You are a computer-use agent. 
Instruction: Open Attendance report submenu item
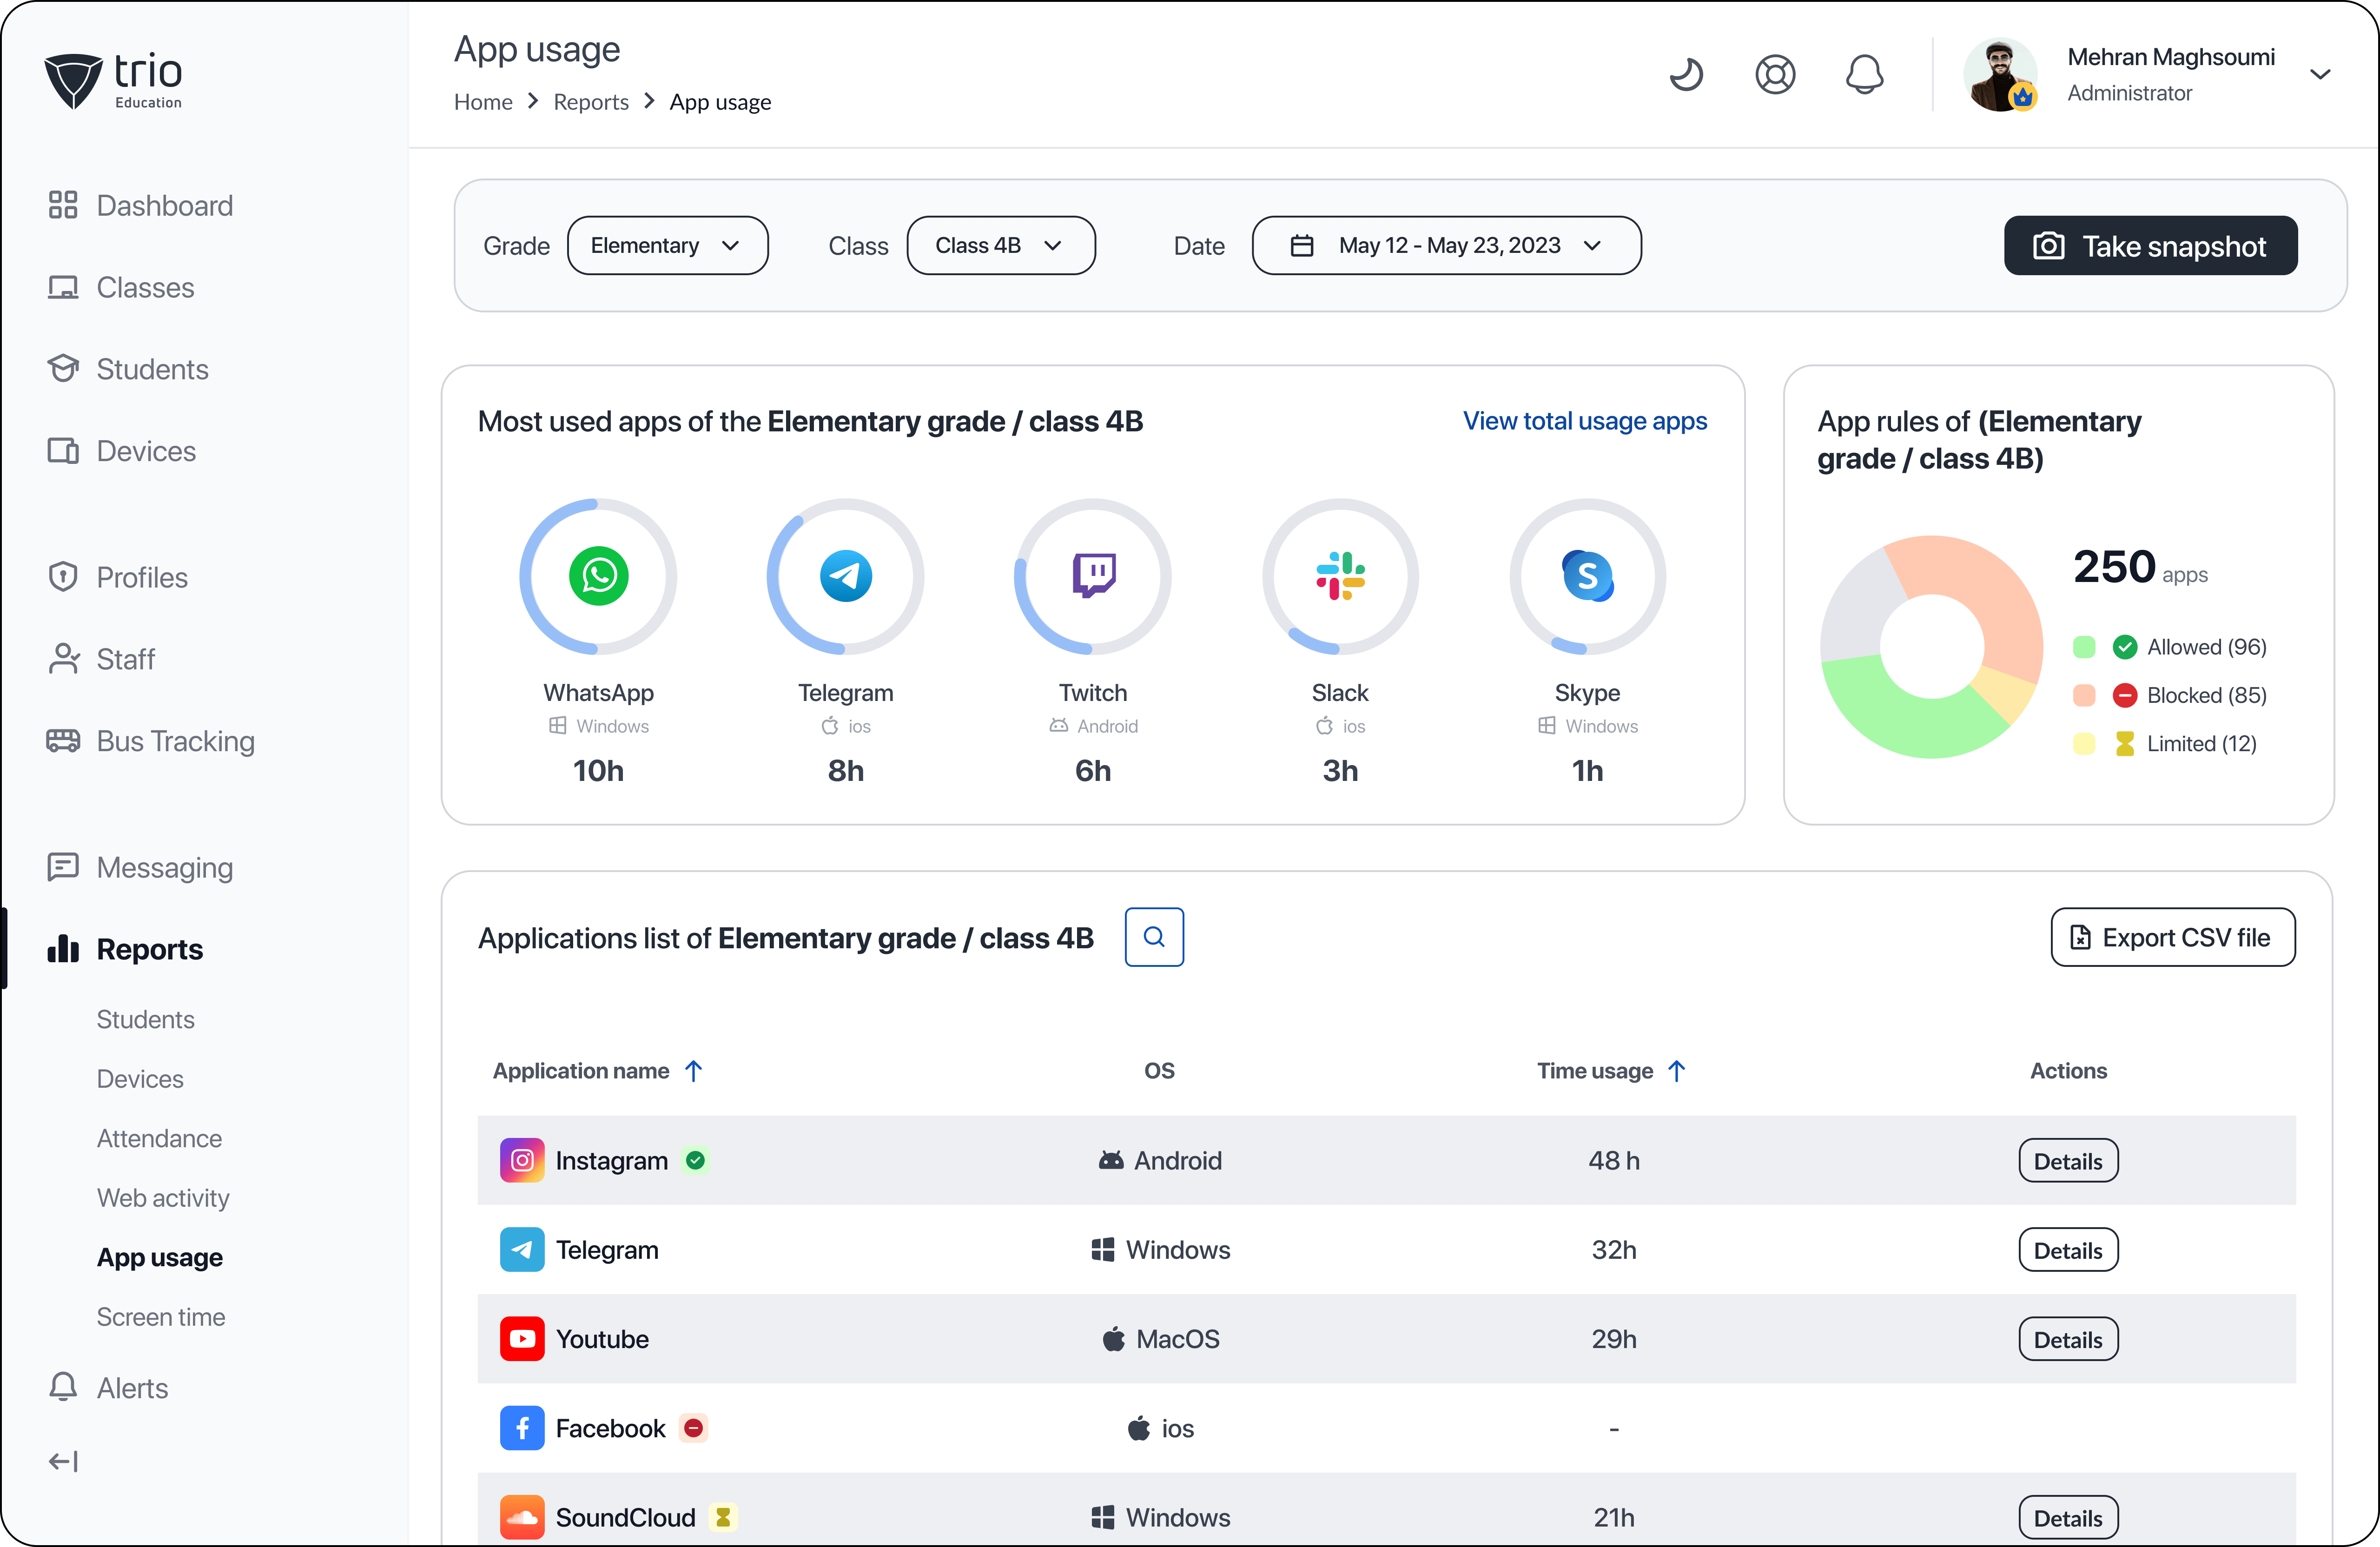pyautogui.click(x=159, y=1138)
